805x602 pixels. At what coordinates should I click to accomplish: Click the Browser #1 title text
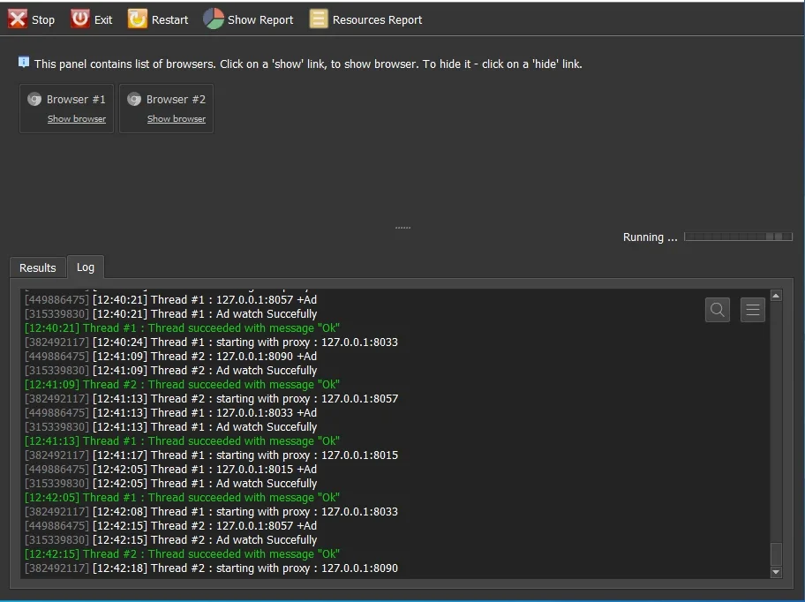[x=76, y=100]
